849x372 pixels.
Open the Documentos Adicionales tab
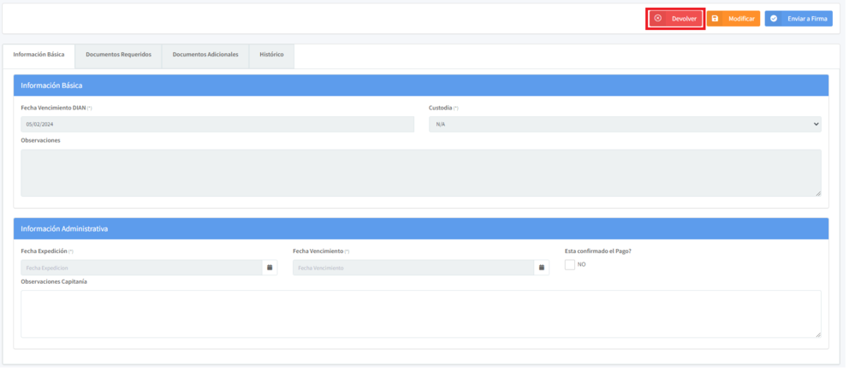(x=205, y=55)
